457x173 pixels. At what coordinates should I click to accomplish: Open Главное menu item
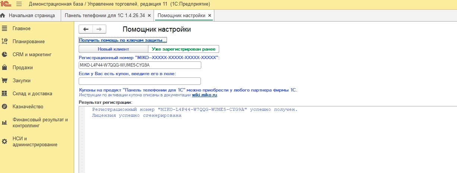22,29
